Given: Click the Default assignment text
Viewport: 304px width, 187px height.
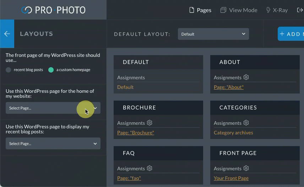Looking at the screenshot, I should pyautogui.click(x=125, y=87).
